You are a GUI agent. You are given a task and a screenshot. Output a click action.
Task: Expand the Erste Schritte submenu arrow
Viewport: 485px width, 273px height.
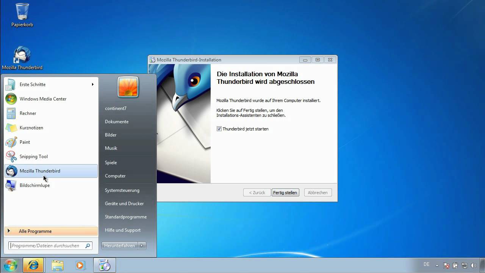coord(92,85)
